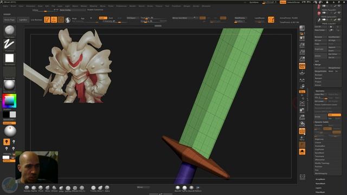Viewport: 347px width, 195px height.
Task: Open the Preferences menu
Action: pyautogui.click(x=121, y=6)
